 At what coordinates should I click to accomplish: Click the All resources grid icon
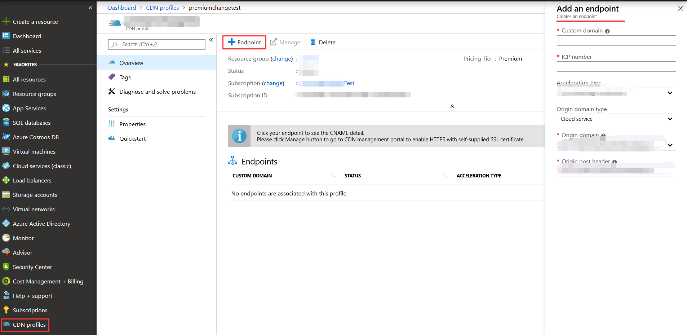(6, 79)
